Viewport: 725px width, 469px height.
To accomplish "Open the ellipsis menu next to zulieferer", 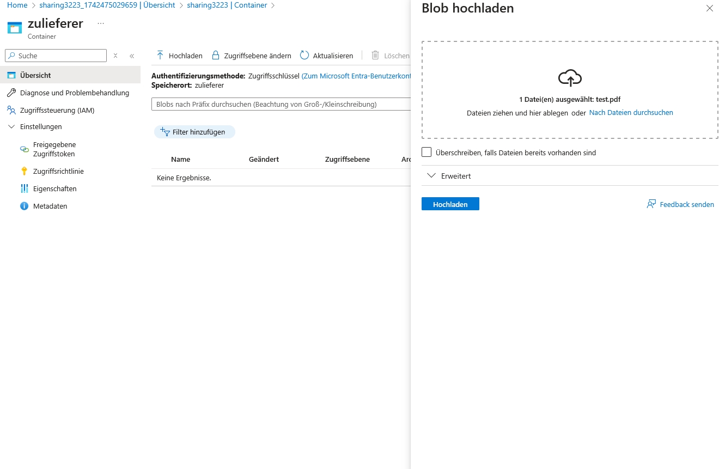I will (100, 23).
